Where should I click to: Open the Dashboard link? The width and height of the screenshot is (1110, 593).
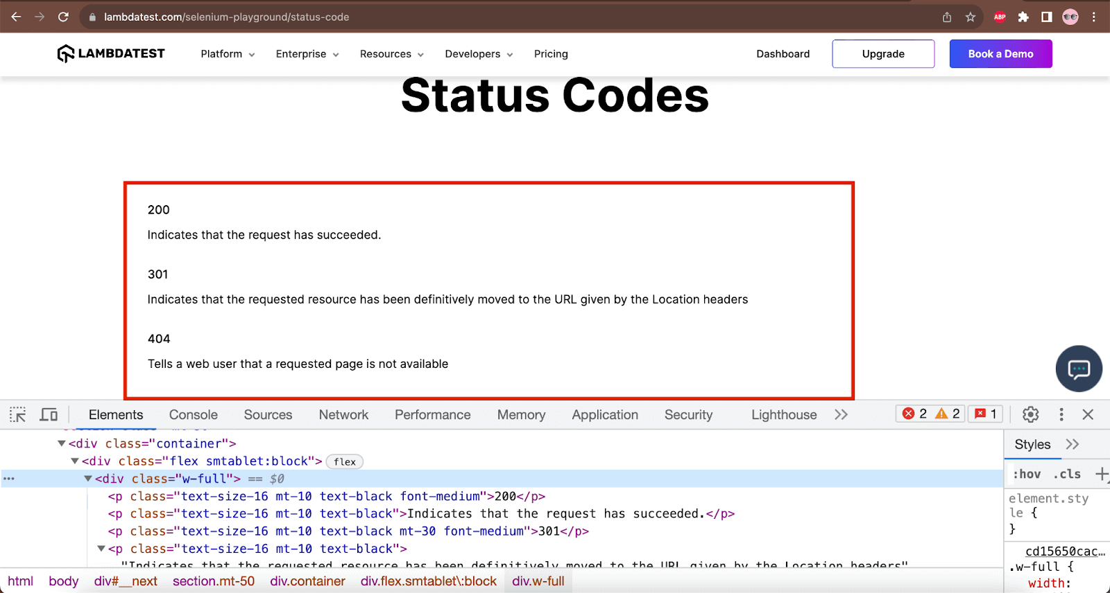pyautogui.click(x=783, y=54)
